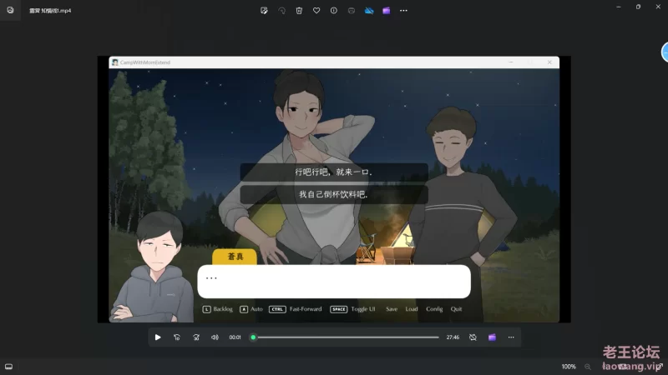668x375 pixels.
Task: Enable Auto mode in the game
Action: (256, 309)
